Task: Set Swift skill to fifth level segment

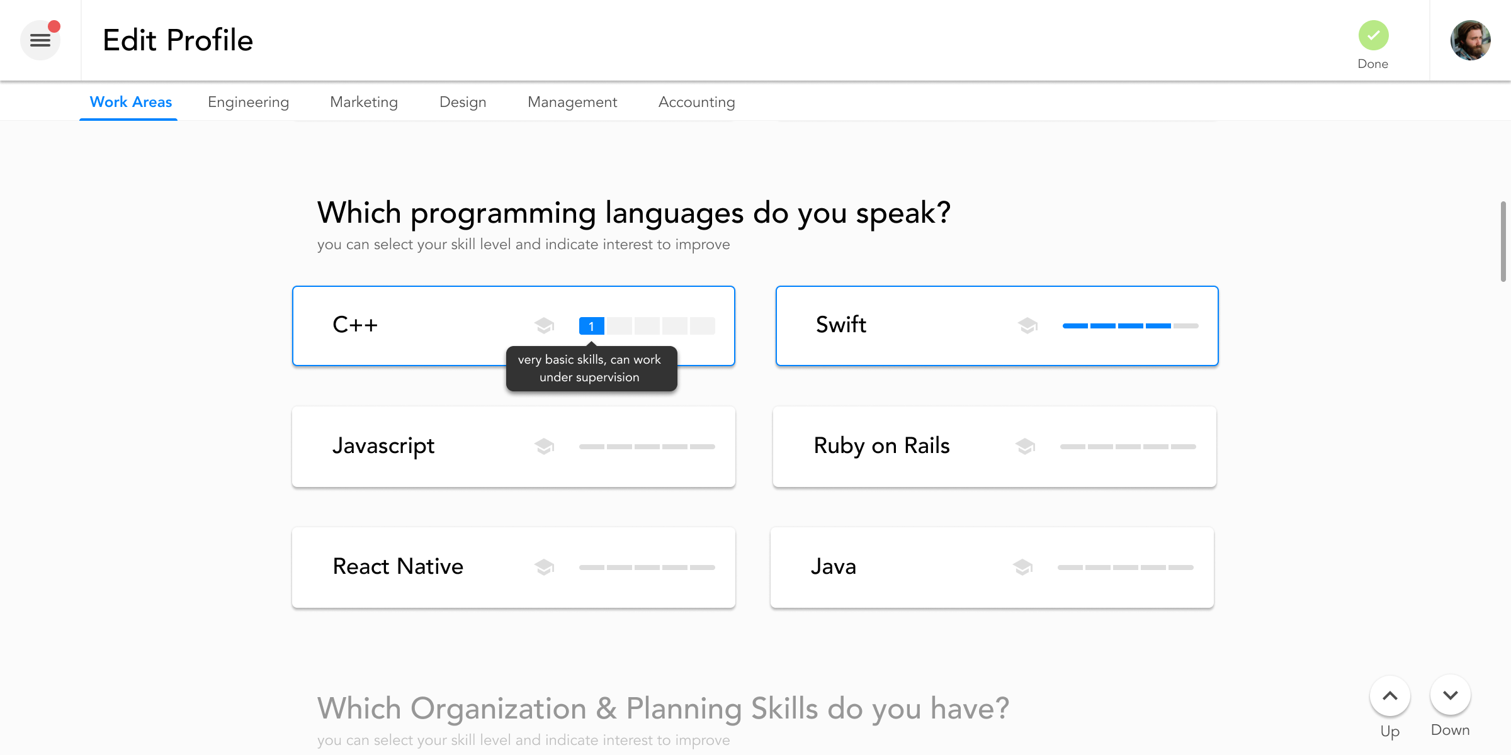Action: pos(1186,326)
